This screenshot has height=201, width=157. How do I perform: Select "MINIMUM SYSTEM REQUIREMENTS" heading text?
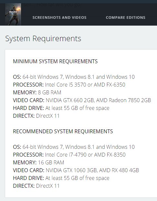[55, 61]
